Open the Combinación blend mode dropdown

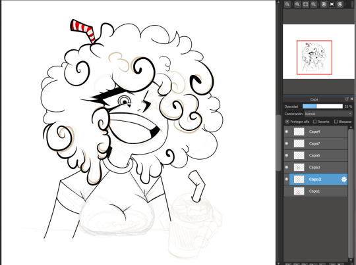(x=328, y=114)
